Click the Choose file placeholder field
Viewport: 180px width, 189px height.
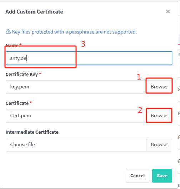pos(76,145)
